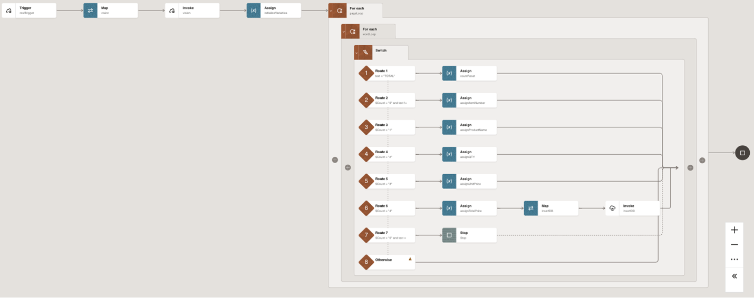Image resolution: width=754 pixels, height=299 pixels.
Task: Select the Route 7 diamond icon
Action: 366,235
